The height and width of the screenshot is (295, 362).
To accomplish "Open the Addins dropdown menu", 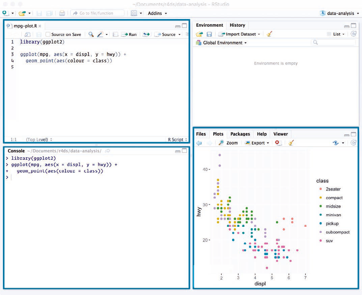I will pyautogui.click(x=157, y=13).
